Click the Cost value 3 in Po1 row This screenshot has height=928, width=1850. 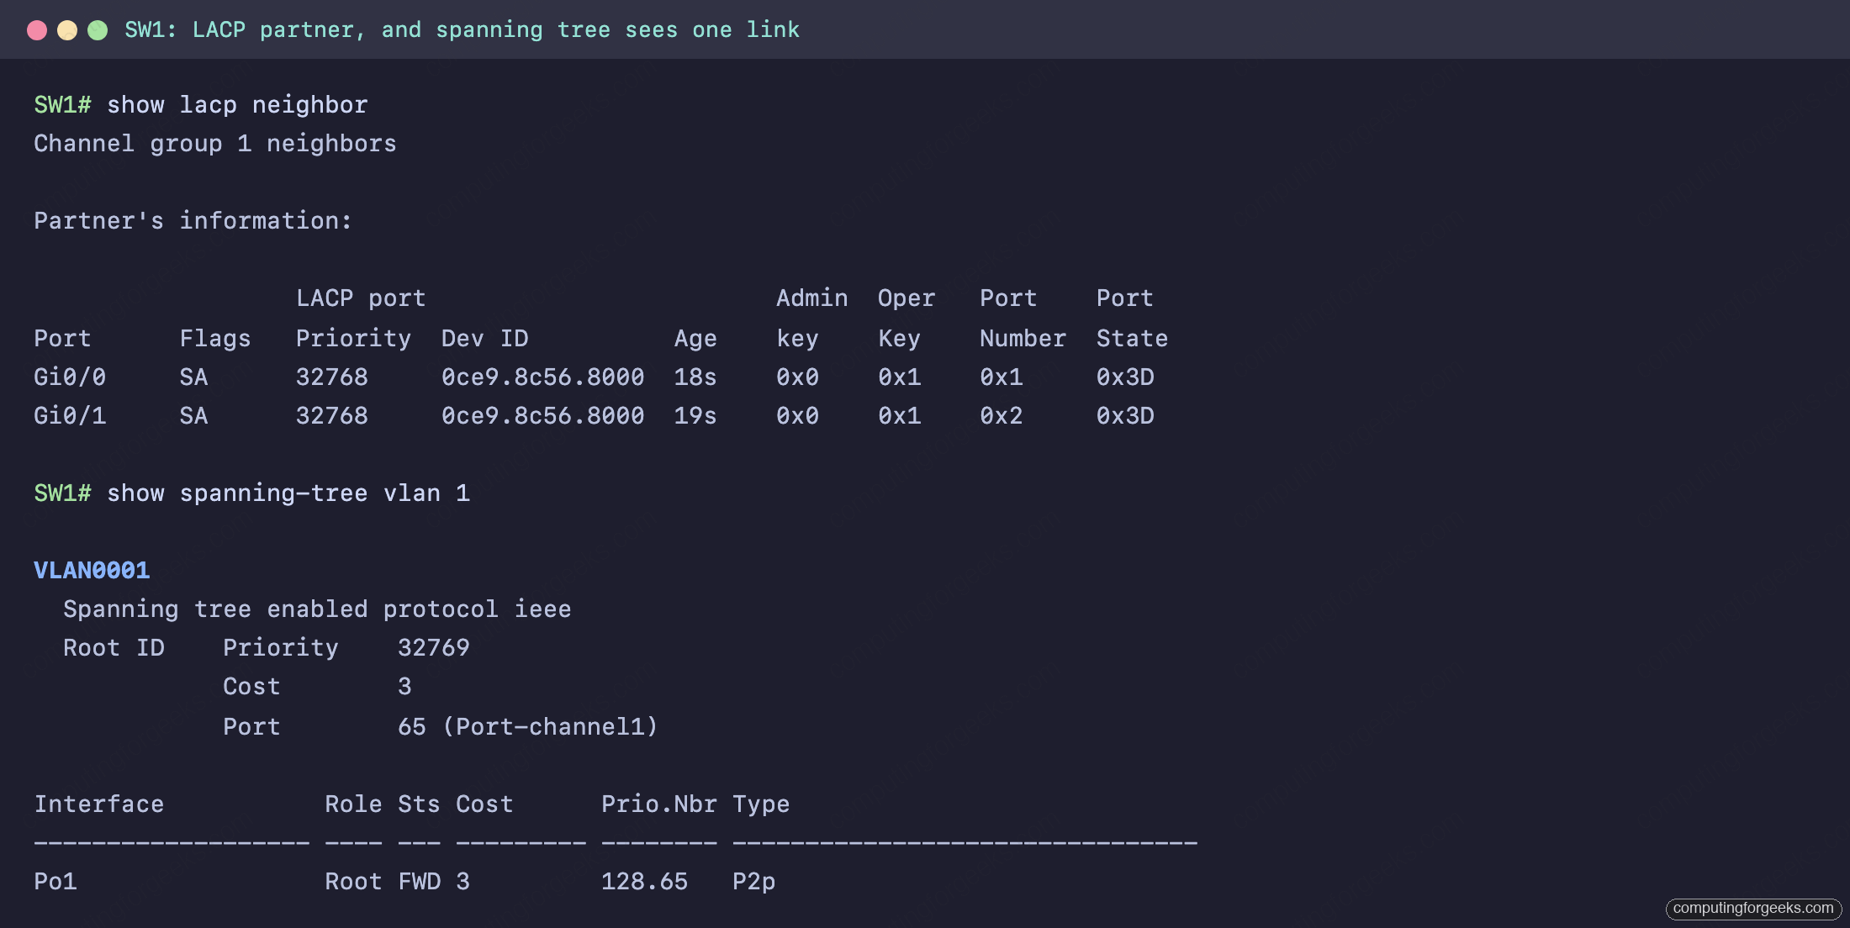click(462, 882)
